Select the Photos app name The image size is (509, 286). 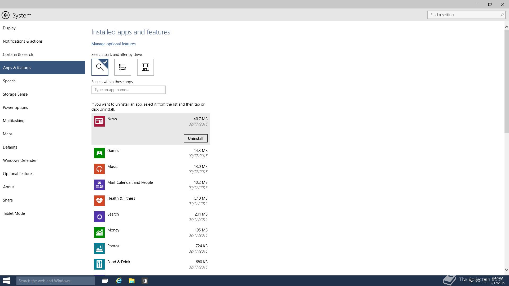(x=113, y=246)
